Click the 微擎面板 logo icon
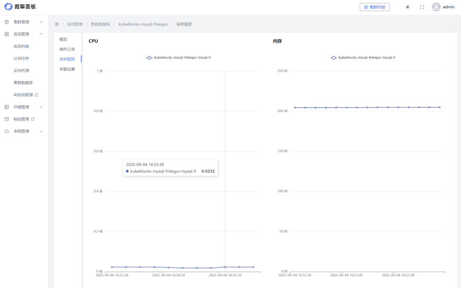Image resolution: width=461 pixels, height=288 pixels. (x=9, y=6)
